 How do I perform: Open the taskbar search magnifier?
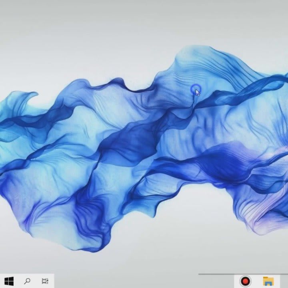click(x=27, y=281)
